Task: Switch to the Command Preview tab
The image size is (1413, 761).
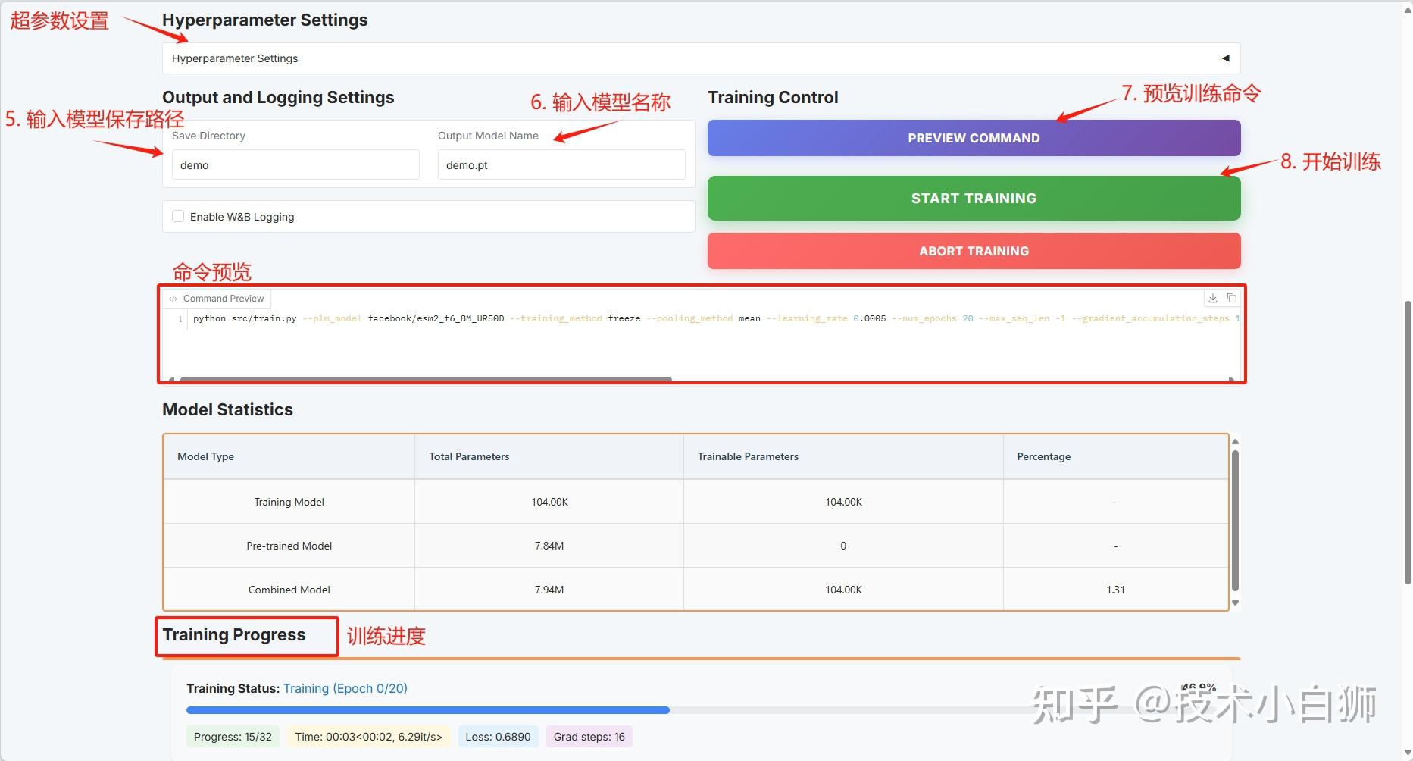Action: pyautogui.click(x=224, y=298)
